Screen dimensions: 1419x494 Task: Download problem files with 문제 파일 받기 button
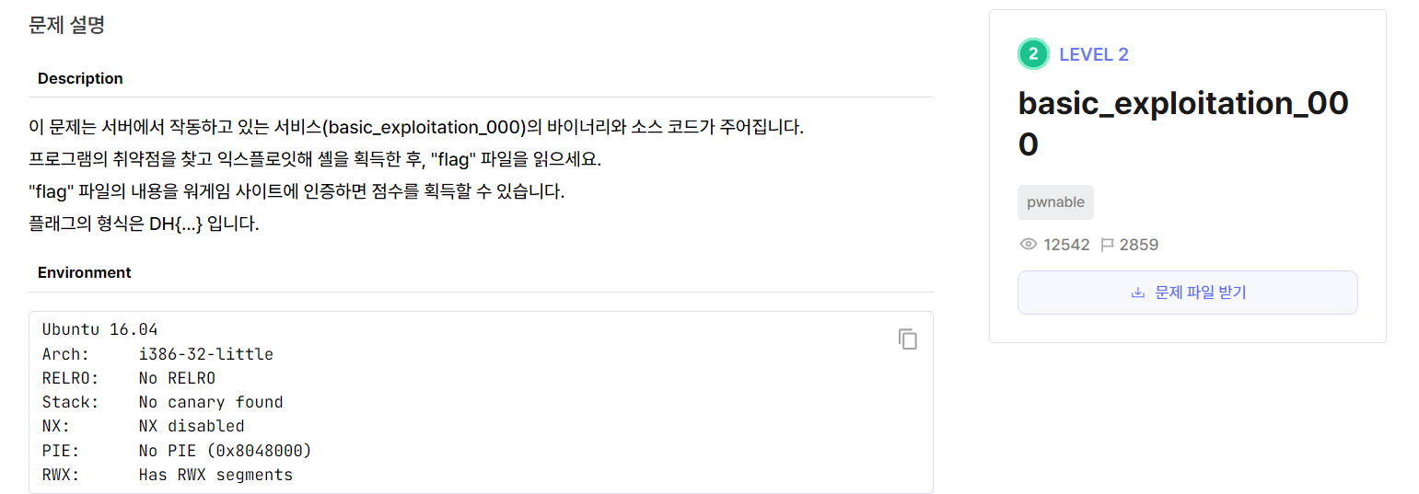pyautogui.click(x=1187, y=293)
